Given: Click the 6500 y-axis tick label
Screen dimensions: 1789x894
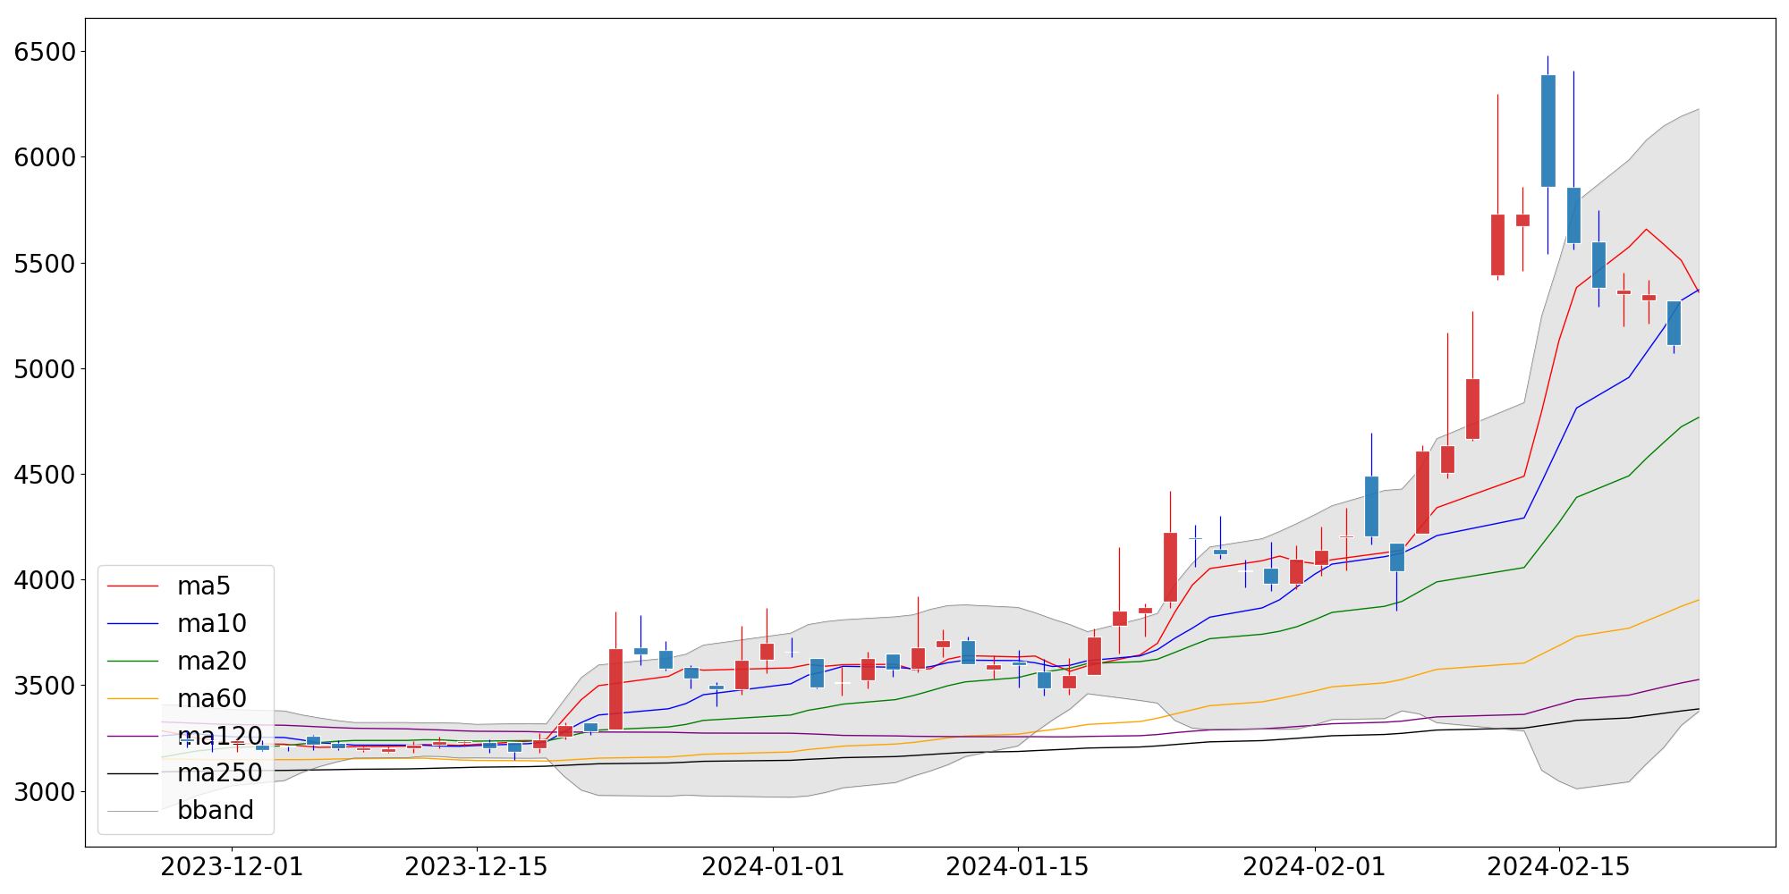Looking at the screenshot, I should [45, 52].
